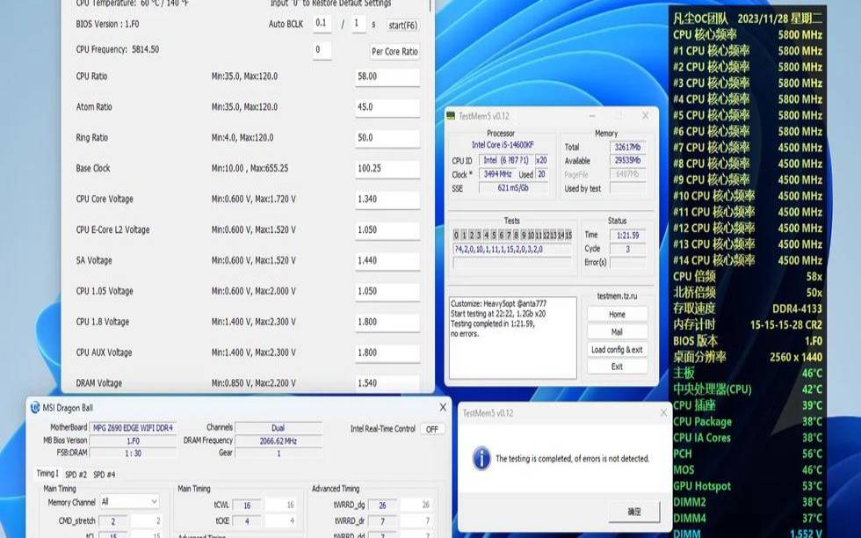
Task: Switch to the SPD #4 tab
Action: point(104,474)
